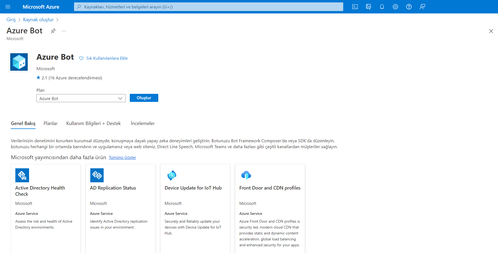Click Azure Service label under Device Update card
498x253 pixels.
(176, 213)
